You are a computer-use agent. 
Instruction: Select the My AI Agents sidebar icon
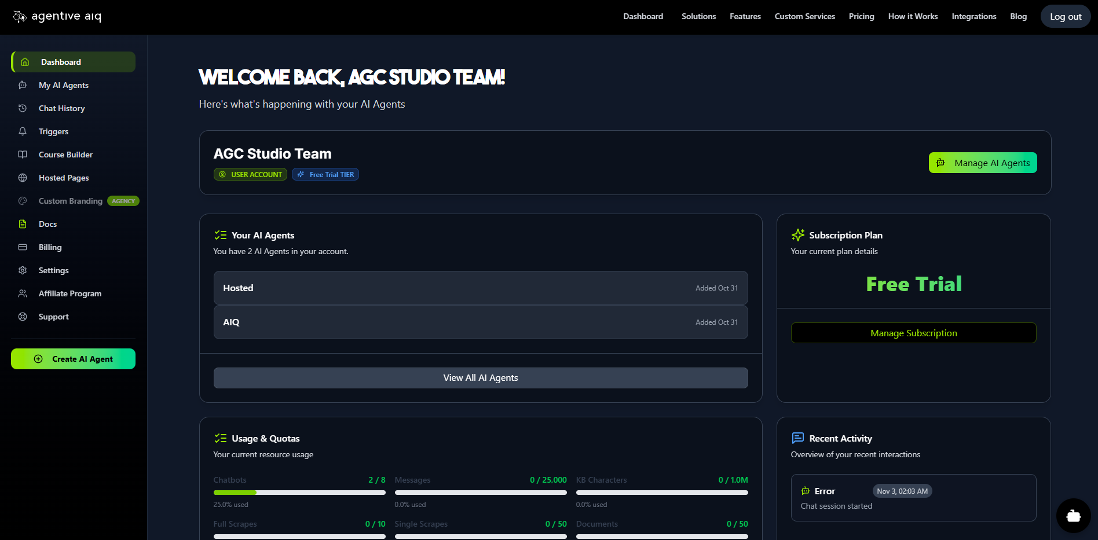[x=23, y=85]
